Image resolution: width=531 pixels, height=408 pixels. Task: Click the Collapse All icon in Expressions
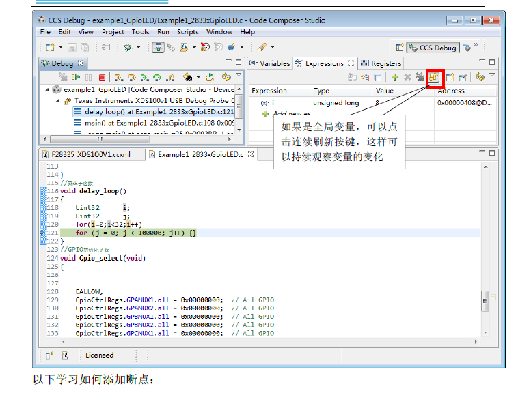[378, 77]
